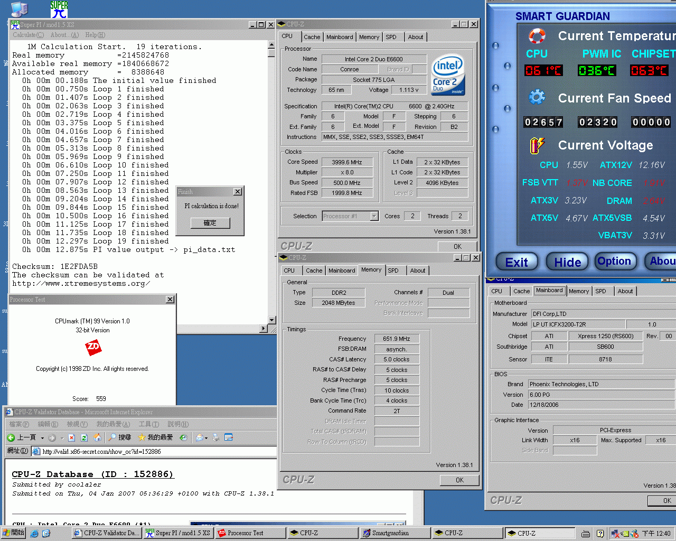Confirm PI calculation done dialog (確定)

pos(210,223)
